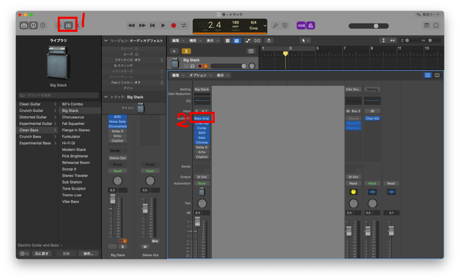Toggle Cycle mode in the transport
460x280 pixels.
[x=184, y=25]
